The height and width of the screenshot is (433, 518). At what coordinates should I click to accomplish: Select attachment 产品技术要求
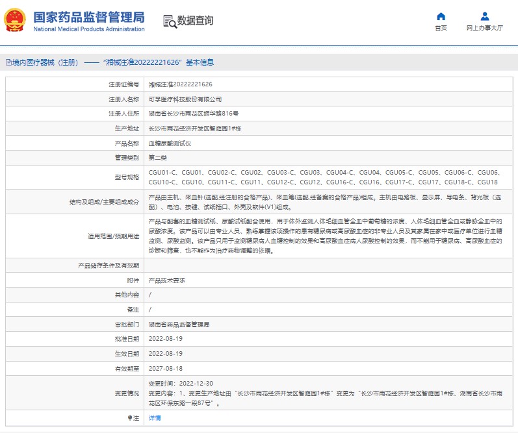[167, 280]
